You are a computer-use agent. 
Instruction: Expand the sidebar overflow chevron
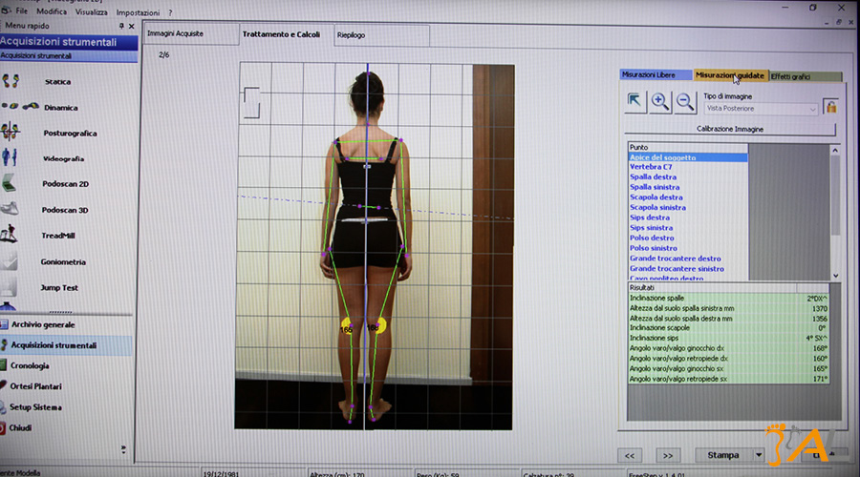(x=123, y=449)
